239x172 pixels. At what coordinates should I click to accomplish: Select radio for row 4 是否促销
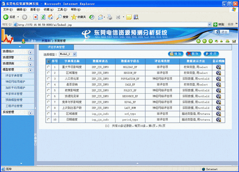(48, 84)
